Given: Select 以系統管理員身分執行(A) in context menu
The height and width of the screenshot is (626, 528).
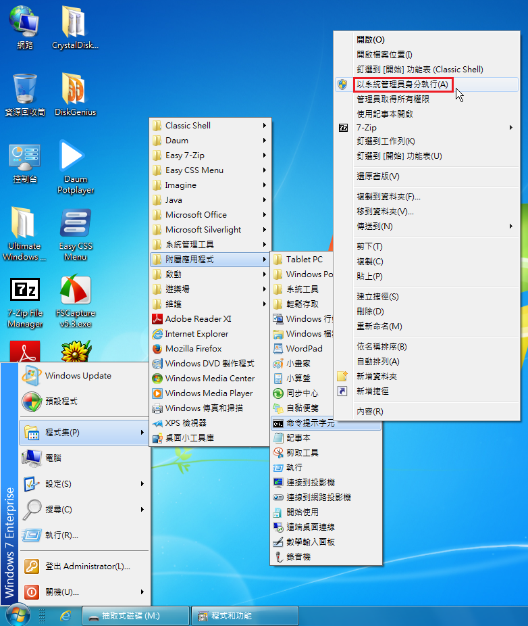Looking at the screenshot, I should [427, 85].
